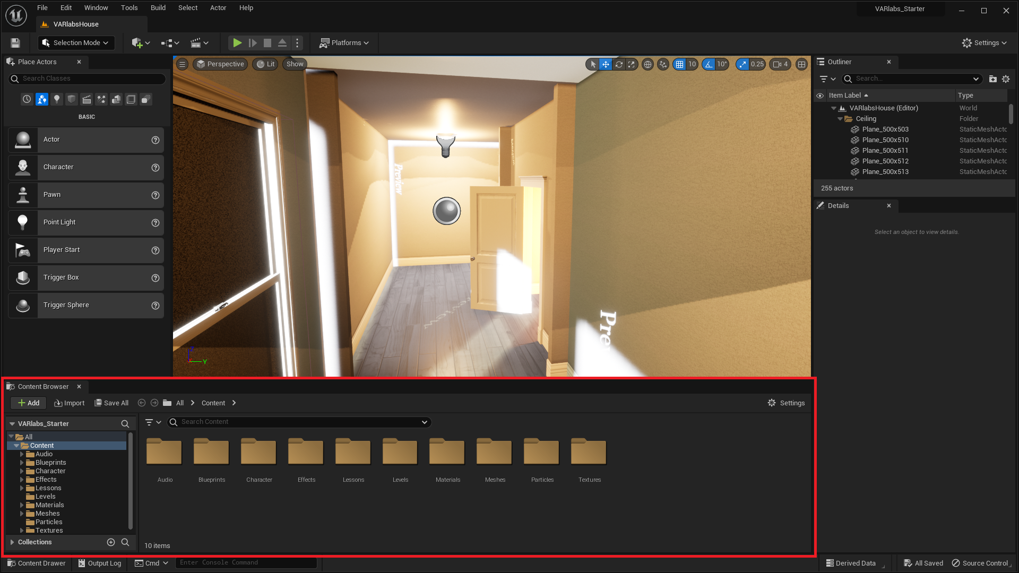Toggle the Show menu in viewport
This screenshot has height=573, width=1019.
(293, 64)
